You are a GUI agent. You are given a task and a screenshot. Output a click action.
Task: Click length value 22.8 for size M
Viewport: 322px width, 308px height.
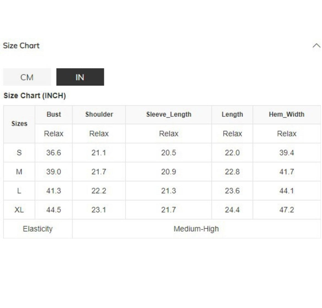click(x=232, y=172)
